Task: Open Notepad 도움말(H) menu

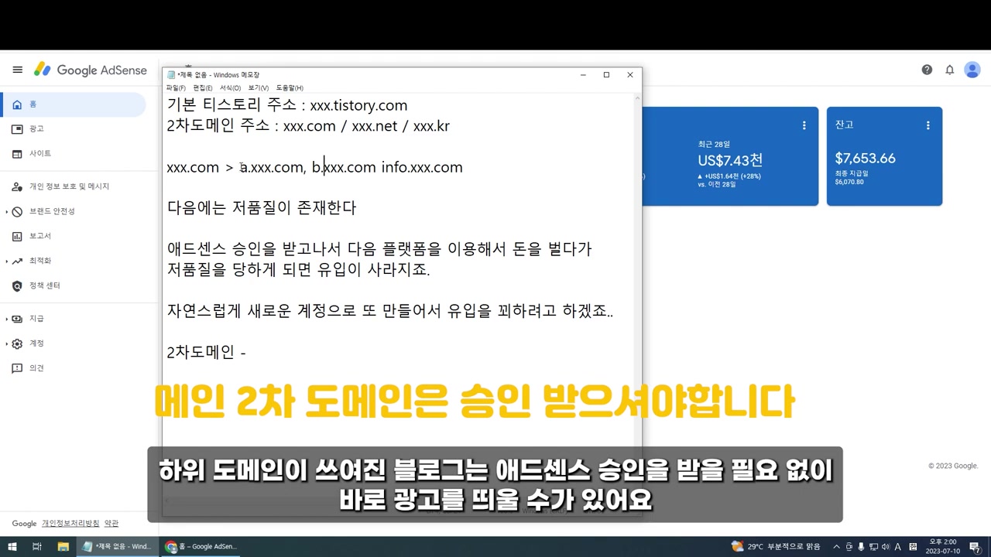Action: tap(290, 88)
